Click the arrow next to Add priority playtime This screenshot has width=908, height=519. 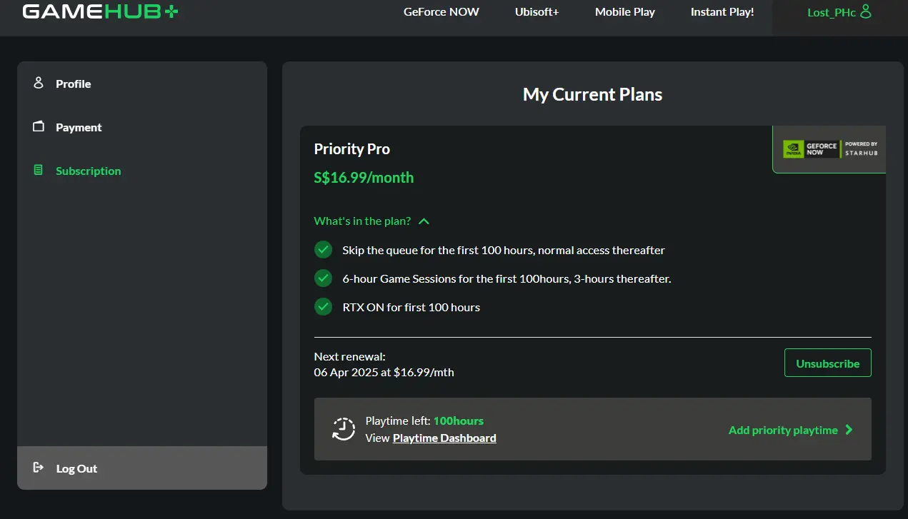pos(849,430)
